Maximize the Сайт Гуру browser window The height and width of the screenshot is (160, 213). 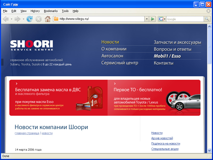(x=202, y=5)
